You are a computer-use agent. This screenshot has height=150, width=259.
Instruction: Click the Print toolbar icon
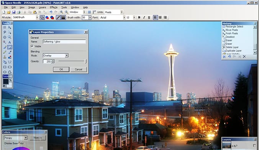[19, 12]
